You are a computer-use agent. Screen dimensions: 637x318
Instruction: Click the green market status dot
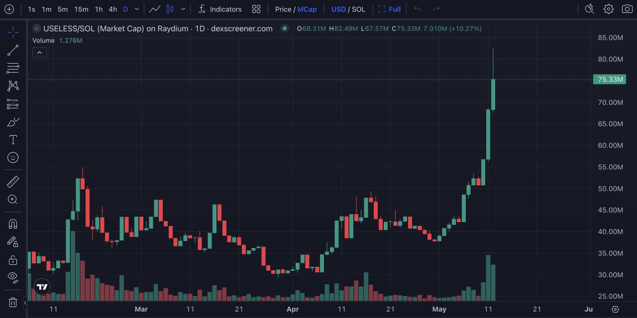pyautogui.click(x=285, y=29)
